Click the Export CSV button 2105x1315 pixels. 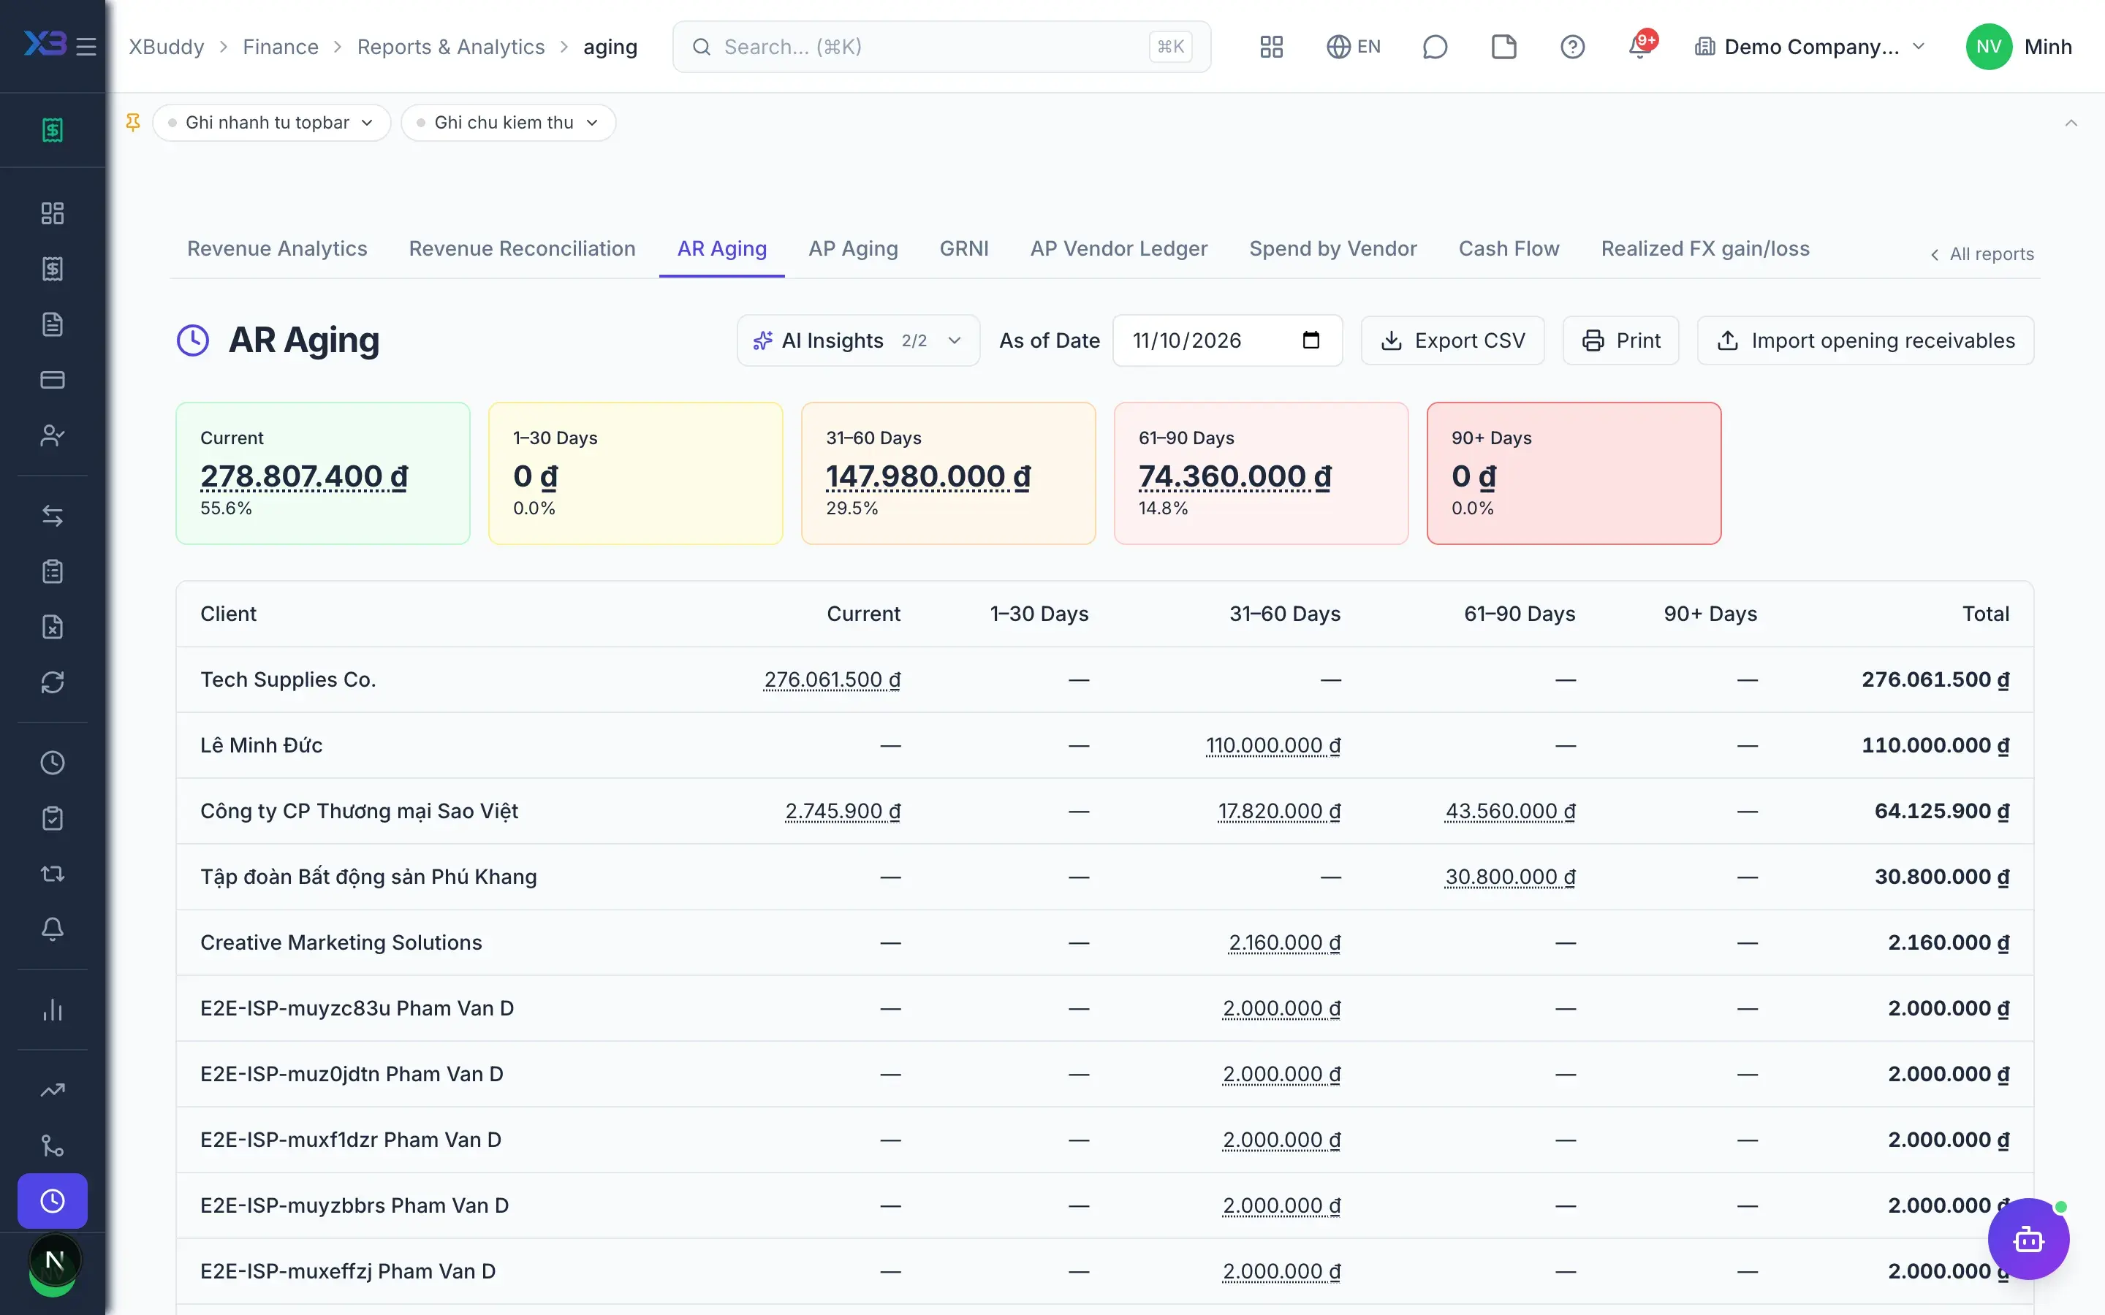[x=1452, y=340]
